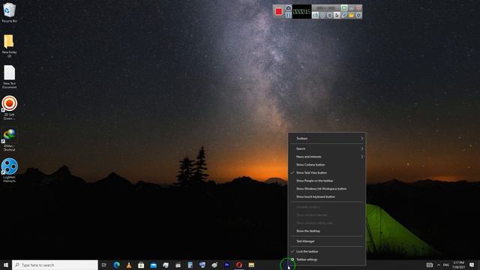Click the green recording region icon
This screenshot has height=270, width=480.
pyautogui.click(x=344, y=8)
